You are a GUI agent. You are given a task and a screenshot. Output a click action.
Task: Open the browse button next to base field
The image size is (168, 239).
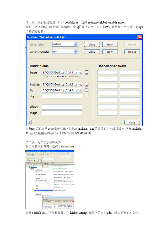tap(86, 73)
